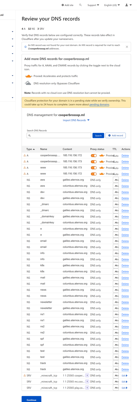Click the Add site plus icon

pyautogui.click(x=63, y=5)
